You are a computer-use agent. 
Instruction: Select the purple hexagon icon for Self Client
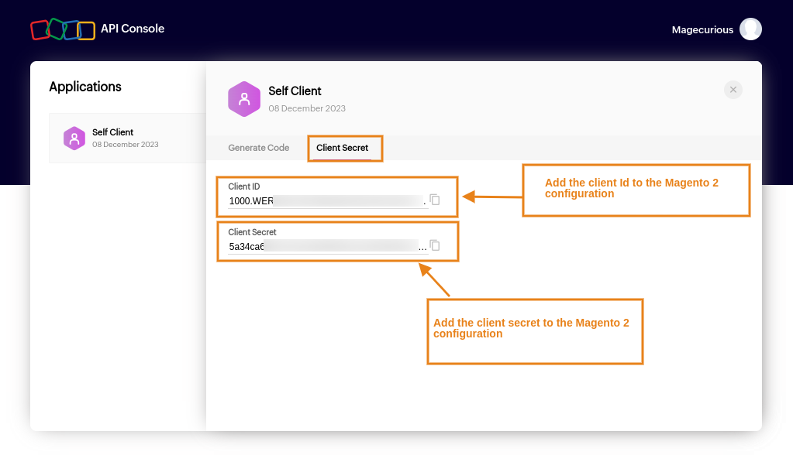[x=243, y=98]
